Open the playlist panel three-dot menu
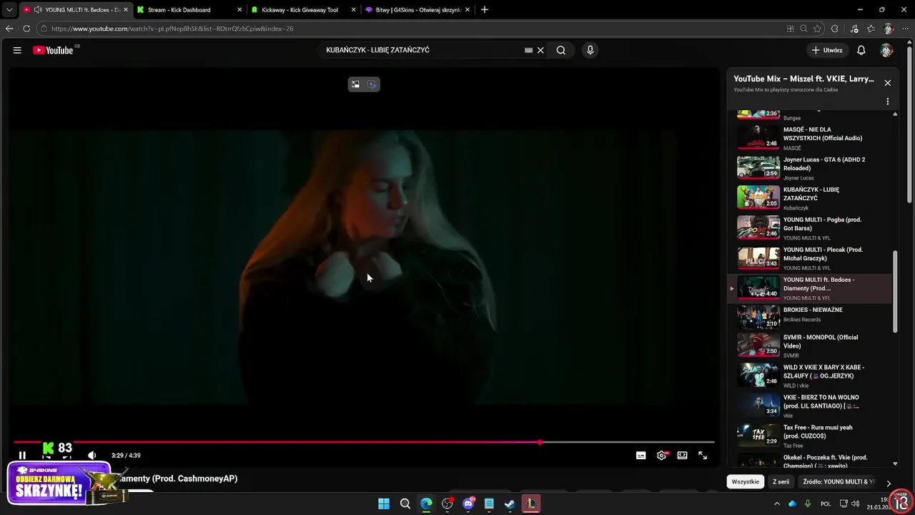 (888, 102)
